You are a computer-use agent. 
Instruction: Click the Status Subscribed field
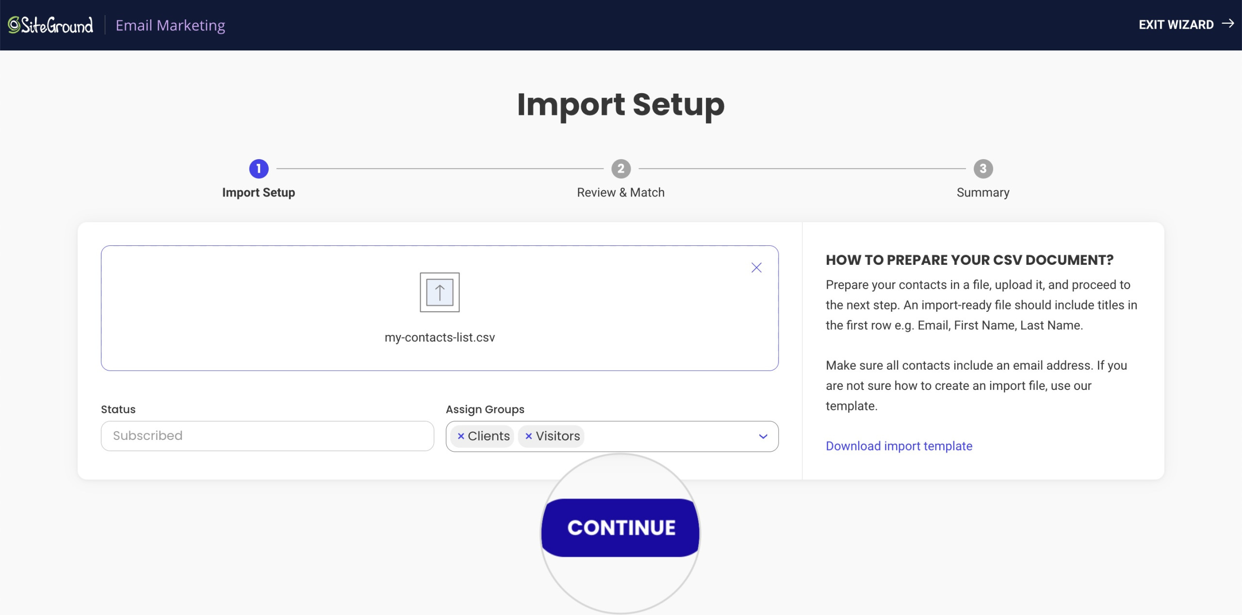(x=267, y=436)
